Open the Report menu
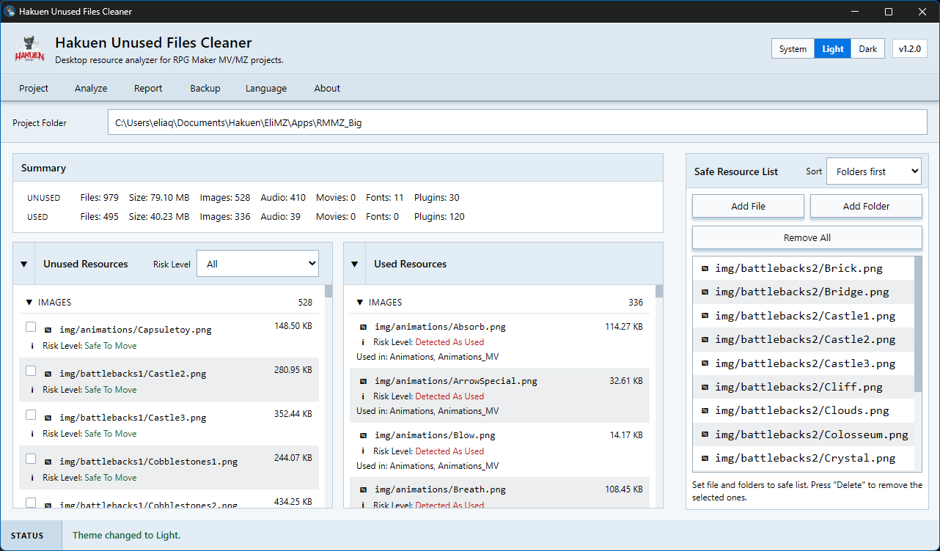Viewport: 940px width, 551px height. [x=148, y=88]
